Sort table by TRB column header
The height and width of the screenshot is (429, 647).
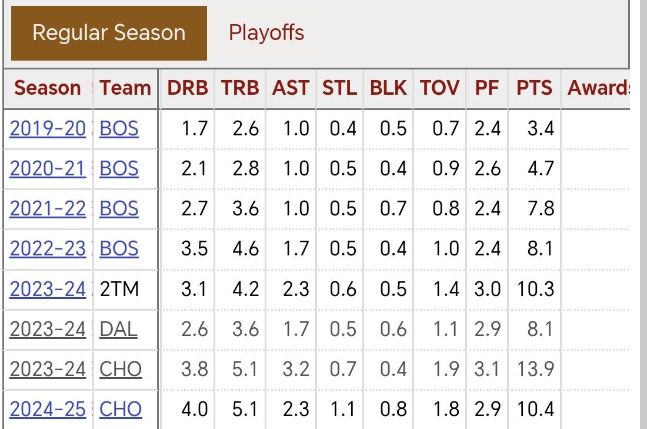pos(240,88)
